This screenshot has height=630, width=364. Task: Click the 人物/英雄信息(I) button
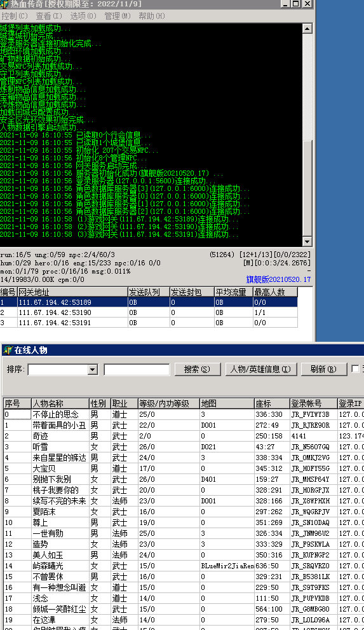click(x=261, y=369)
